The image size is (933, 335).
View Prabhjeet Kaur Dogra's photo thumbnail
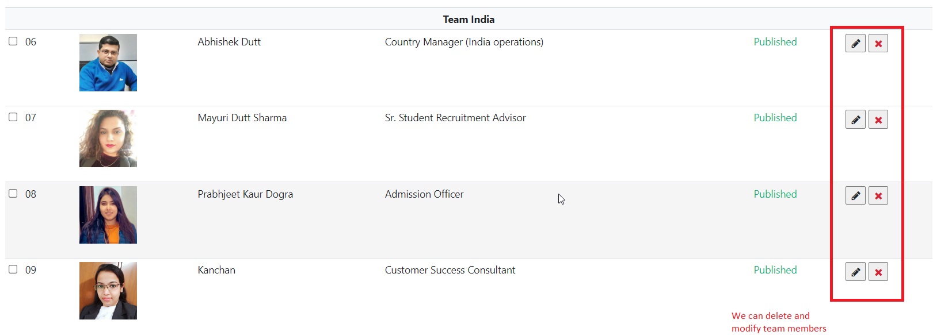click(108, 215)
